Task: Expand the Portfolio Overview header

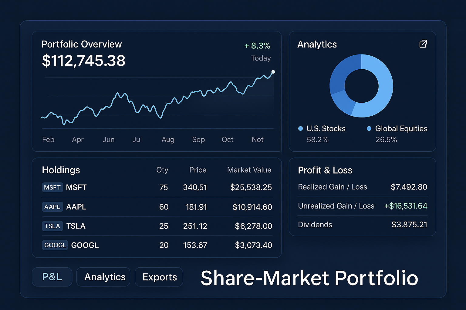Action: [81, 44]
